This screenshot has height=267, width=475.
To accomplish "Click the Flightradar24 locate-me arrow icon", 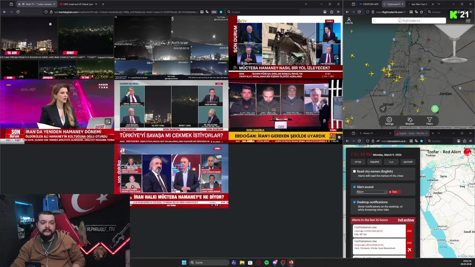I will [x=383, y=109].
